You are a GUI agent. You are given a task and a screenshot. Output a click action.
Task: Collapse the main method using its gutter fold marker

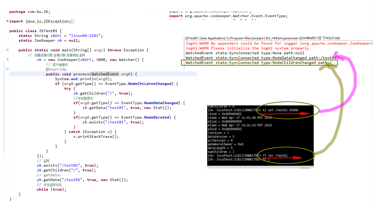(7, 50)
